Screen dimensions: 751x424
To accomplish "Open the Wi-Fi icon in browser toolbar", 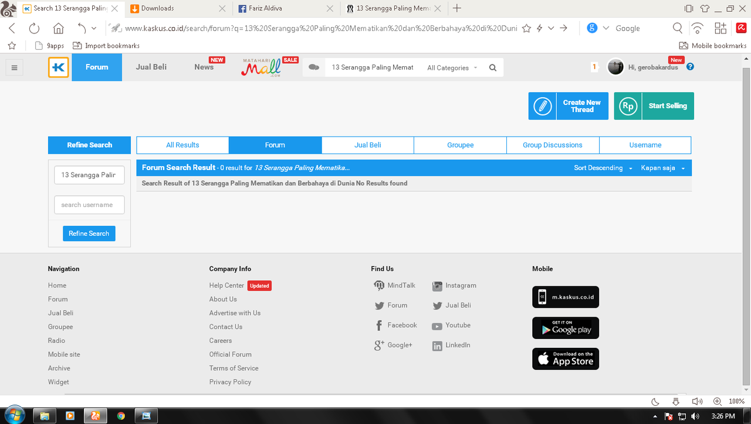I will coord(698,28).
